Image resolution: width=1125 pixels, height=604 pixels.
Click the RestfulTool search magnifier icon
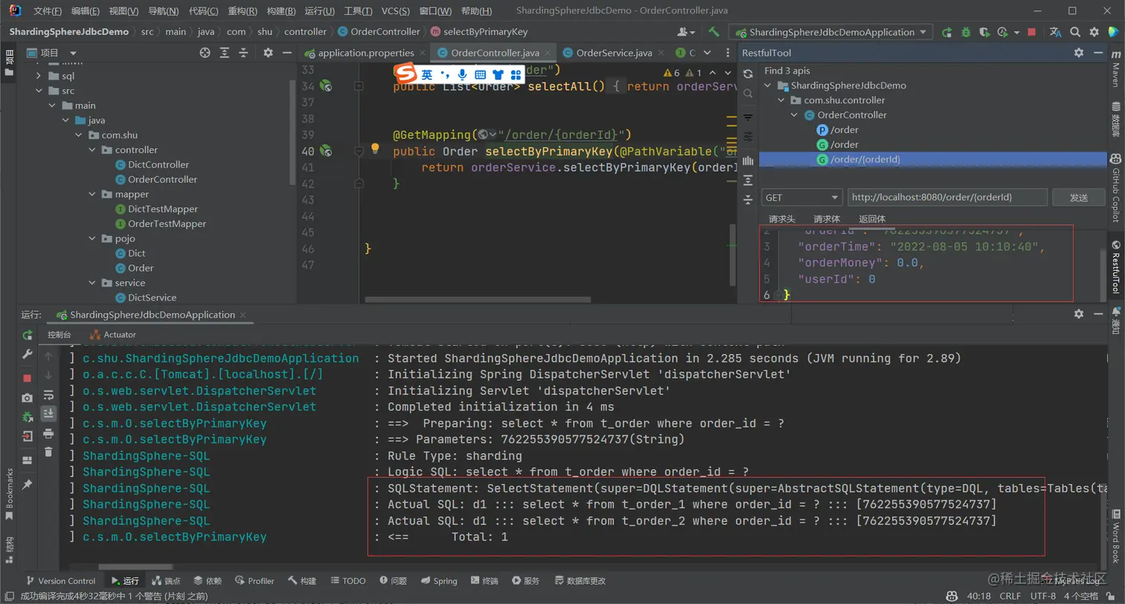tap(749, 94)
